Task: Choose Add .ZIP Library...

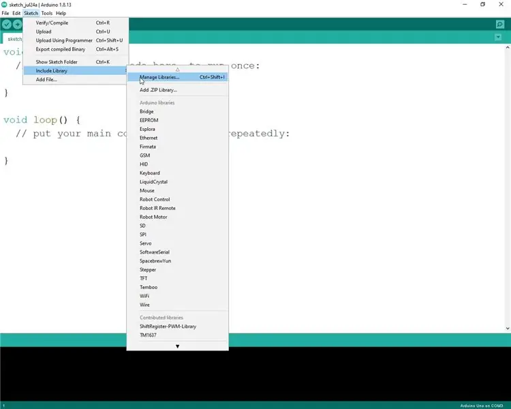Action: click(x=177, y=90)
